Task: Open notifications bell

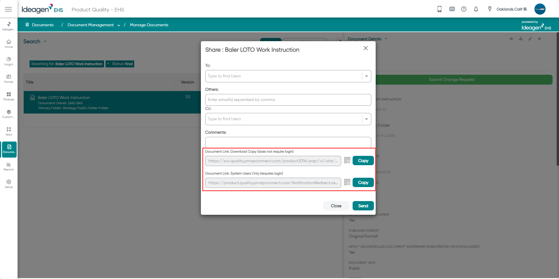Action: [x=476, y=9]
